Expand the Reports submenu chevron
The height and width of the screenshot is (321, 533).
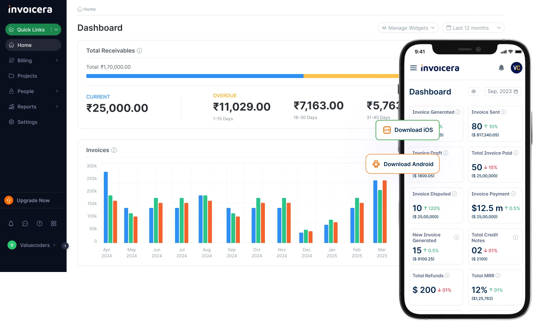point(57,107)
